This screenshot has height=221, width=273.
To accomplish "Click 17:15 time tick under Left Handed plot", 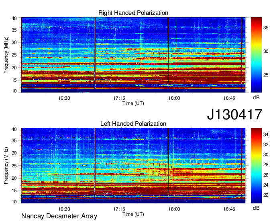I will (x=119, y=209).
